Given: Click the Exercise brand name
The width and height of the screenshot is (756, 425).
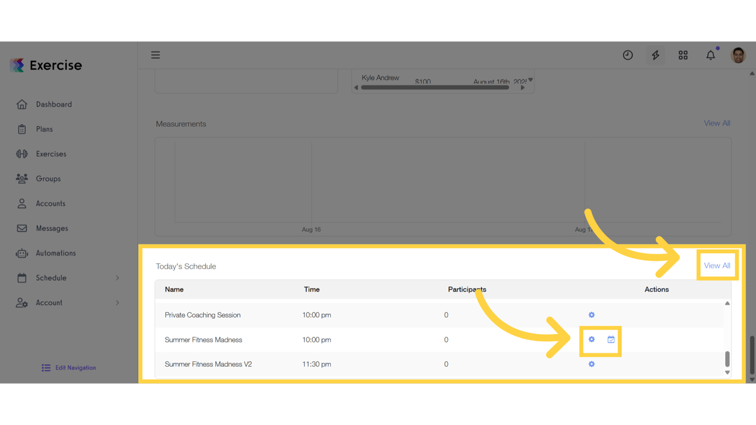Looking at the screenshot, I should 55,65.
